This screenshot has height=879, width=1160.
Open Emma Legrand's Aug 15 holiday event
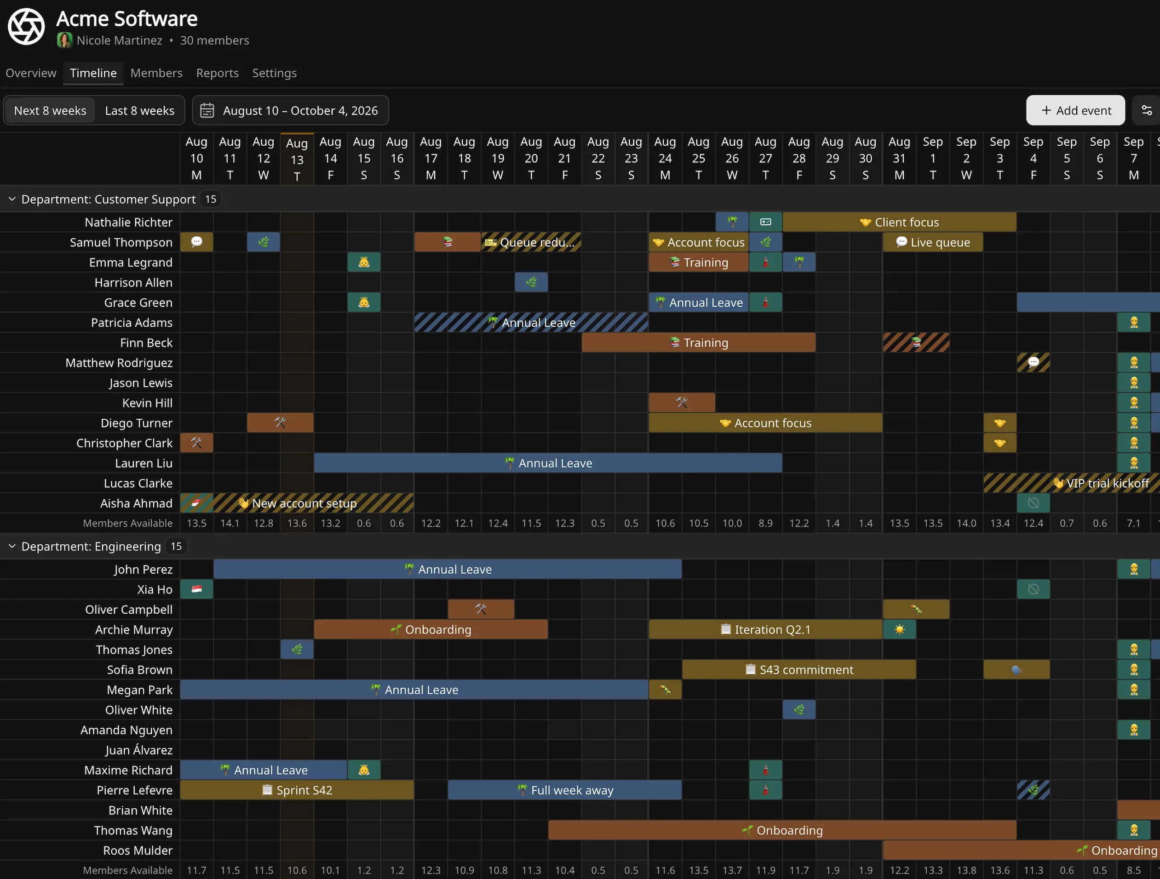(364, 263)
